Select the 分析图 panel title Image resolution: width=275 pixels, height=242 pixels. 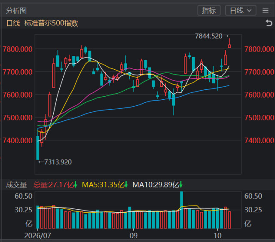pos(16,11)
